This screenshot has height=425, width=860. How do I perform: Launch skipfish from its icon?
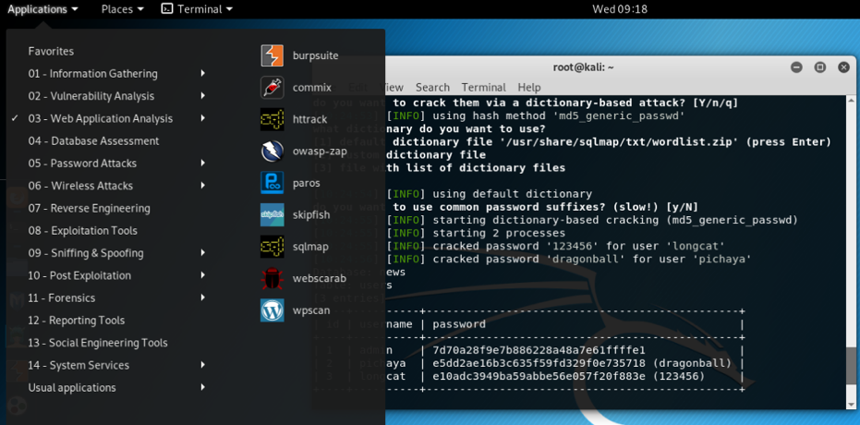click(272, 215)
